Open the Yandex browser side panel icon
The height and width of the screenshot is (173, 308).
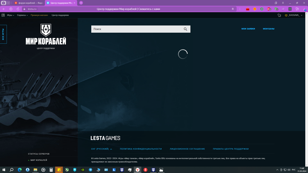pyautogui.click(x=276, y=3)
